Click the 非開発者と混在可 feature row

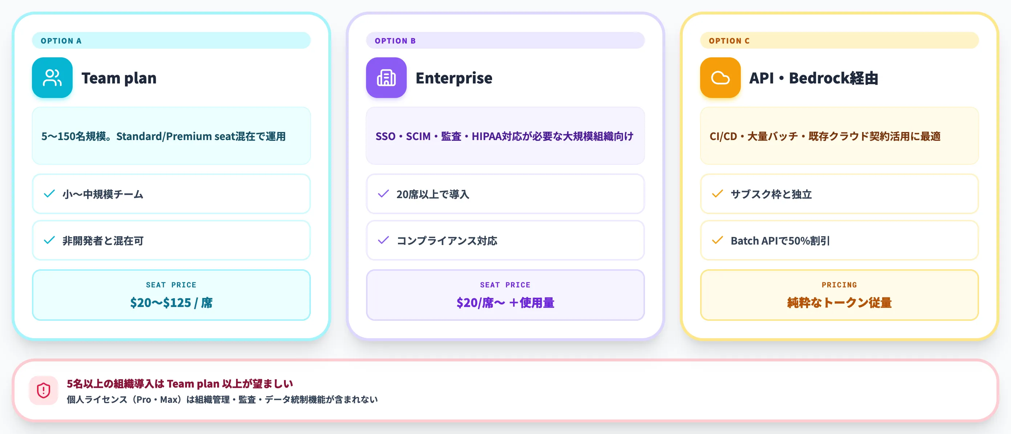pos(171,240)
